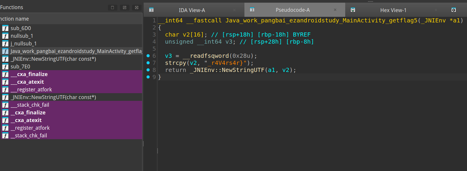This screenshot has height=171, width=467.
Task: Select the first __stack_chk_fail function entry
Action: [30, 105]
